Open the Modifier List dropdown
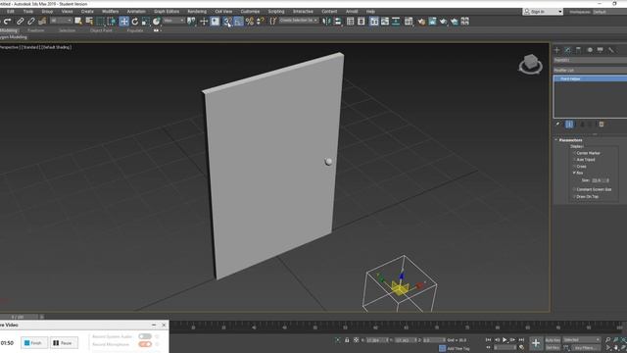Viewport: 627px width, 353px height. 590,70
